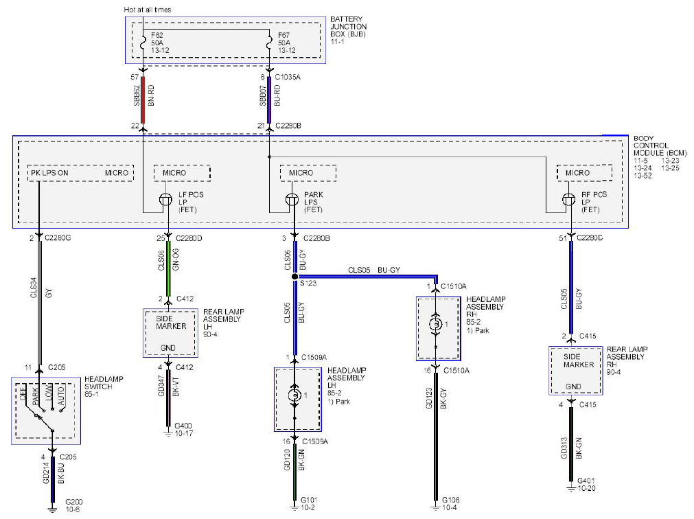Click the AUTO position in the headlamp switch
Image resolution: width=694 pixels, height=519 pixels.
tap(61, 396)
